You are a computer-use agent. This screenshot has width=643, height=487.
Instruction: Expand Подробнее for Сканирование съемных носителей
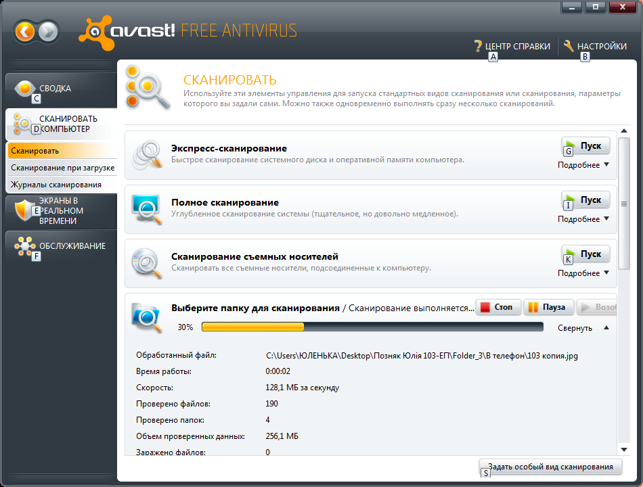(x=583, y=273)
